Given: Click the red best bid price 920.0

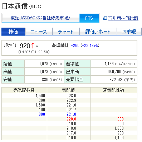Looking at the screenshot, I should [x=71, y=119].
